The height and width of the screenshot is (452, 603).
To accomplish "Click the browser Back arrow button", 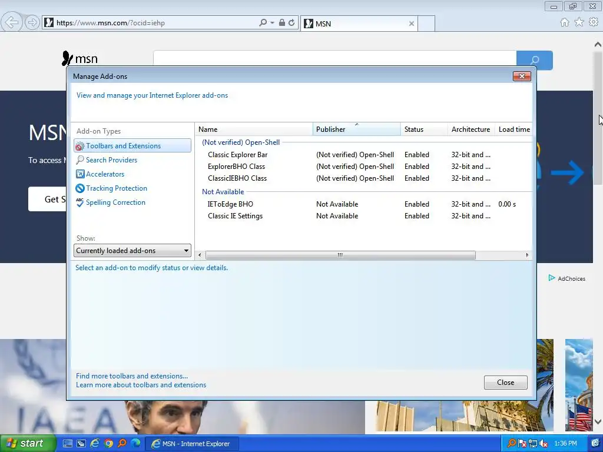I will (x=12, y=23).
